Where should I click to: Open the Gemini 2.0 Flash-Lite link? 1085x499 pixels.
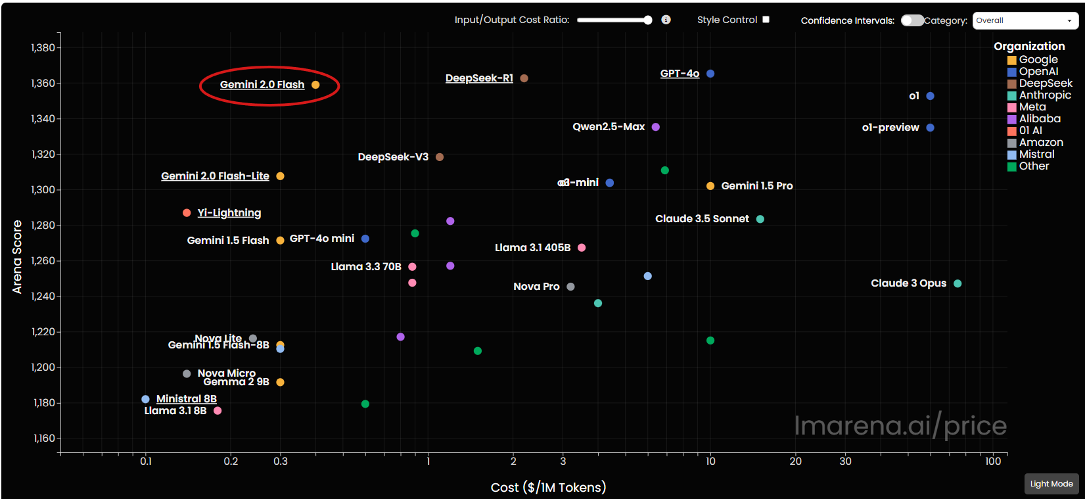tap(215, 176)
